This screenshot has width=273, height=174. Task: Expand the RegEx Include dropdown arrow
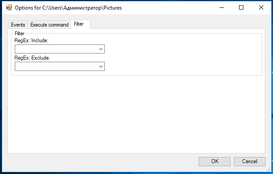point(100,49)
